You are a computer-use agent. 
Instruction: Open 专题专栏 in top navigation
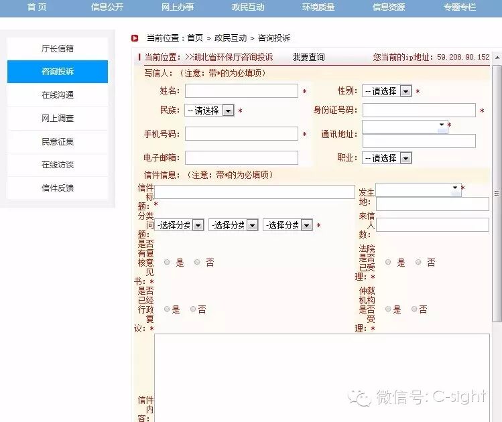[x=460, y=7]
